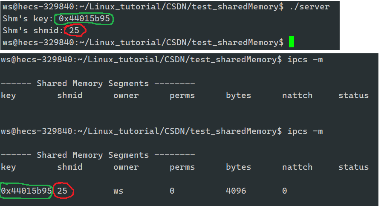
Task: Click the 'owner' column header in first table
Action: point(126,96)
